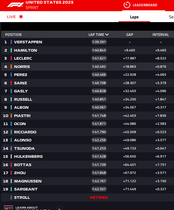The width and height of the screenshot is (174, 210).
Task: Open the Leaderboard header tab
Action: tap(144, 5)
